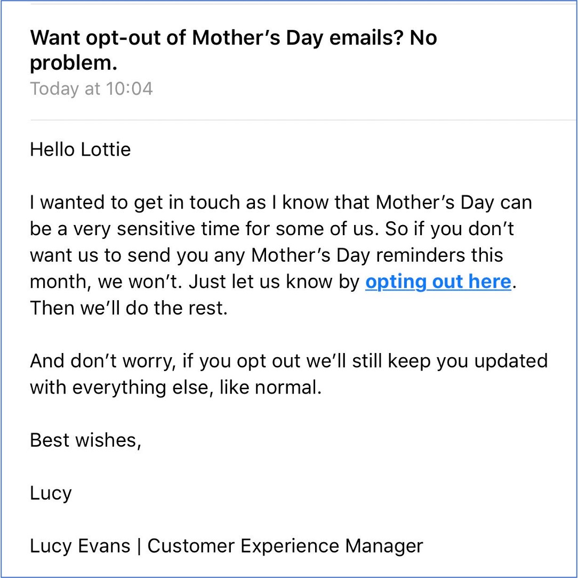Click the name "Lottie" in the greeting

click(x=106, y=149)
